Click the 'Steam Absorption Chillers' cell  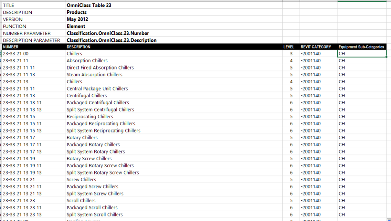point(174,74)
